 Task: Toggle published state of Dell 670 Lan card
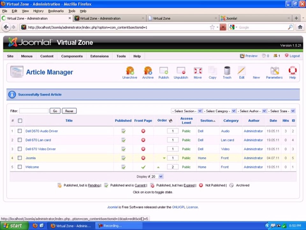123,140
